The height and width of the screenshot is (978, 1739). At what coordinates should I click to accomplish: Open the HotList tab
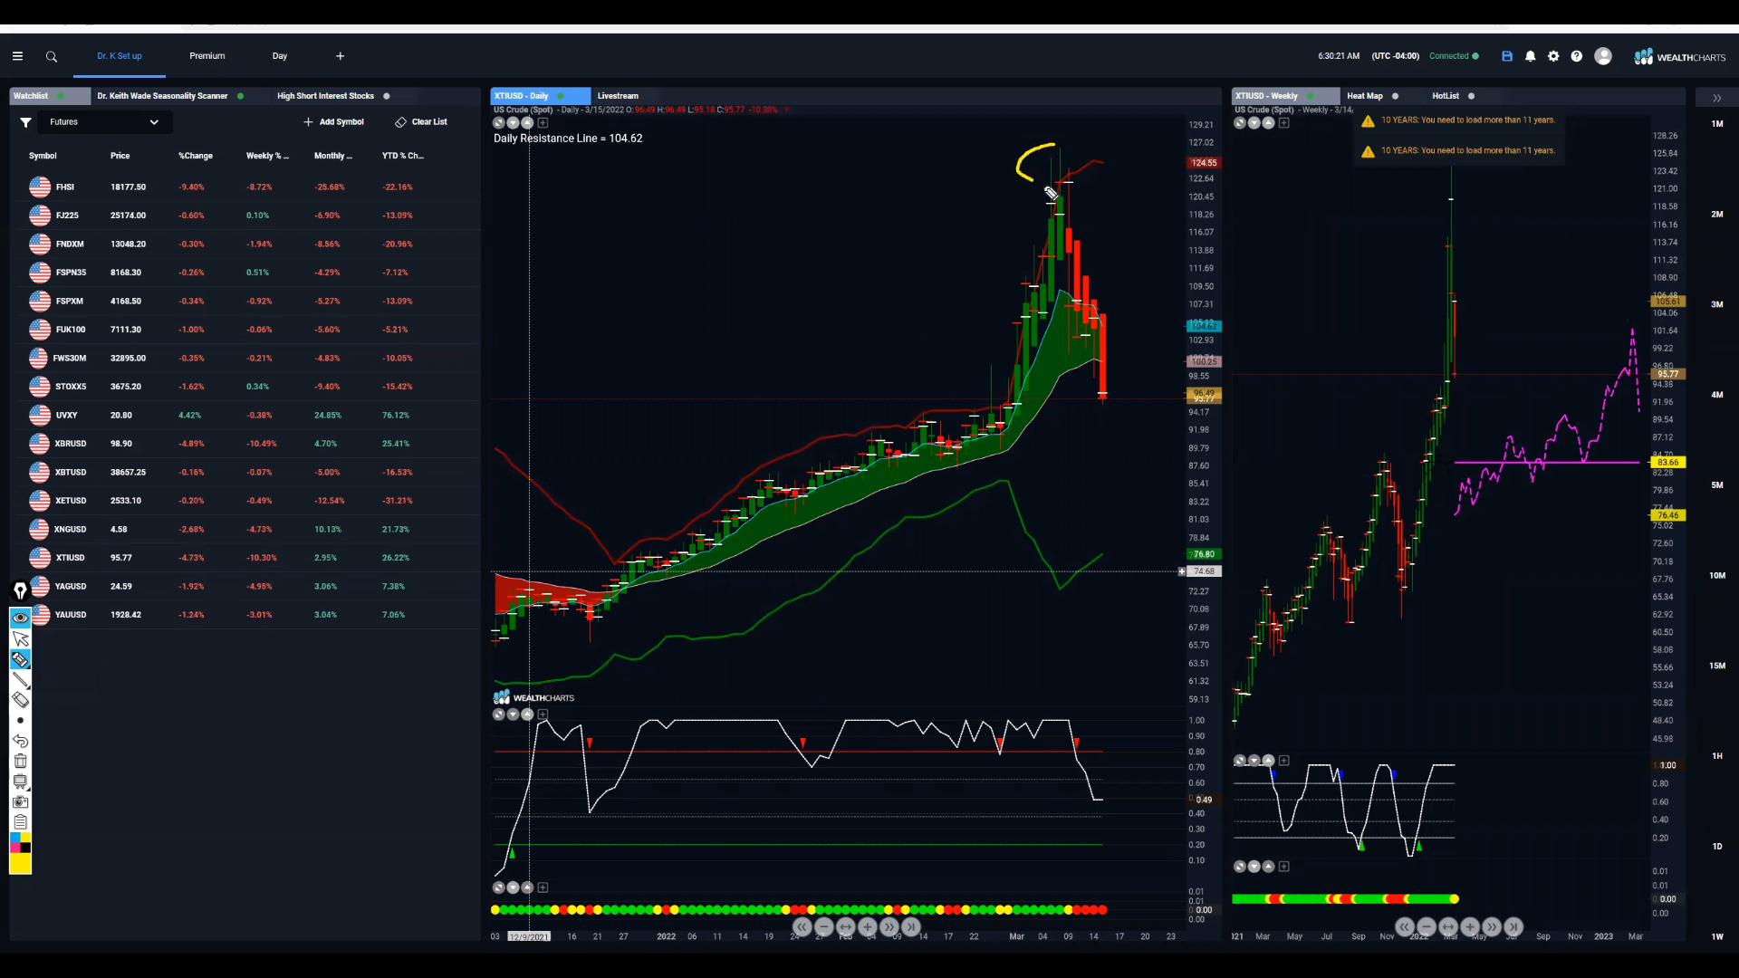(1445, 96)
